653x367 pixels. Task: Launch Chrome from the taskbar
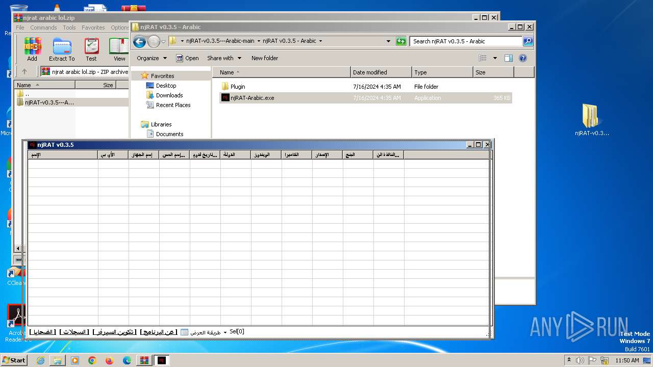pyautogui.click(x=92, y=360)
